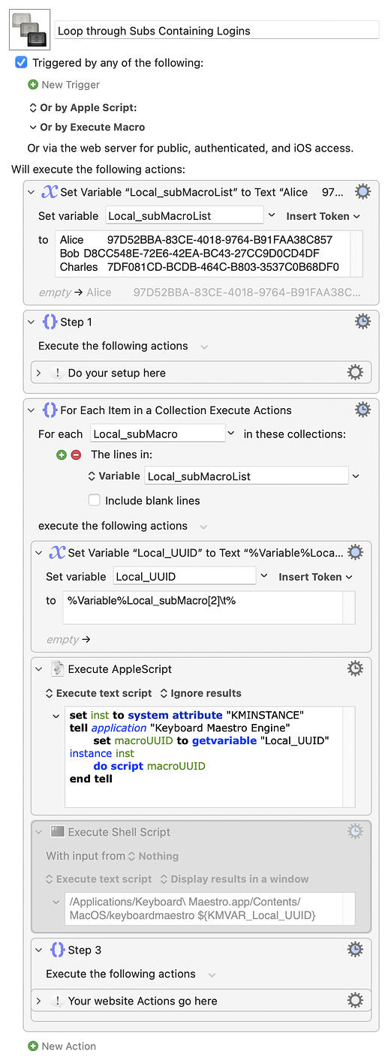Open Insert Token menu for Local_subMacroList
Viewport: 388px width, 1060px height.
coord(323,216)
